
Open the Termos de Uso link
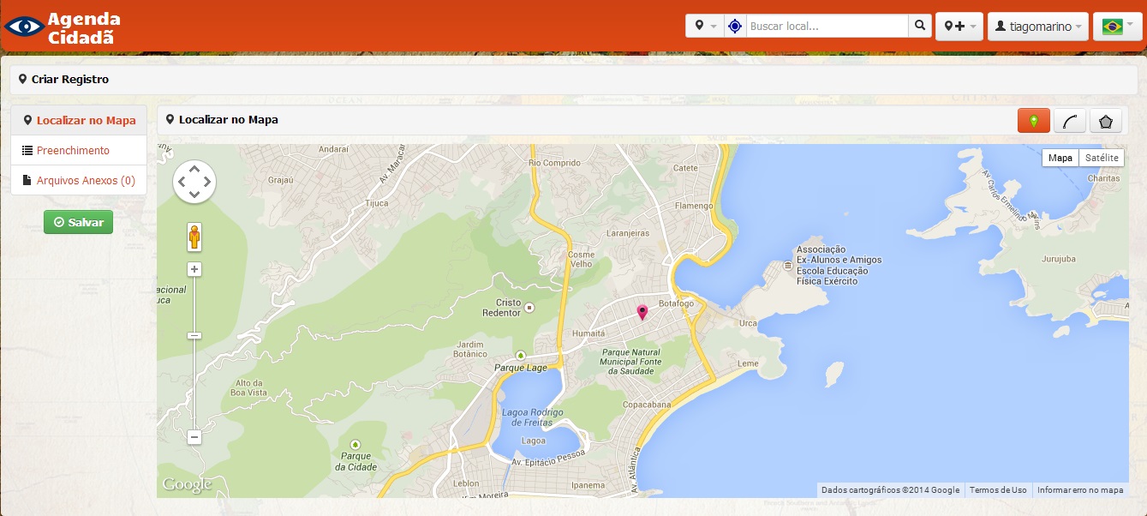tap(998, 490)
